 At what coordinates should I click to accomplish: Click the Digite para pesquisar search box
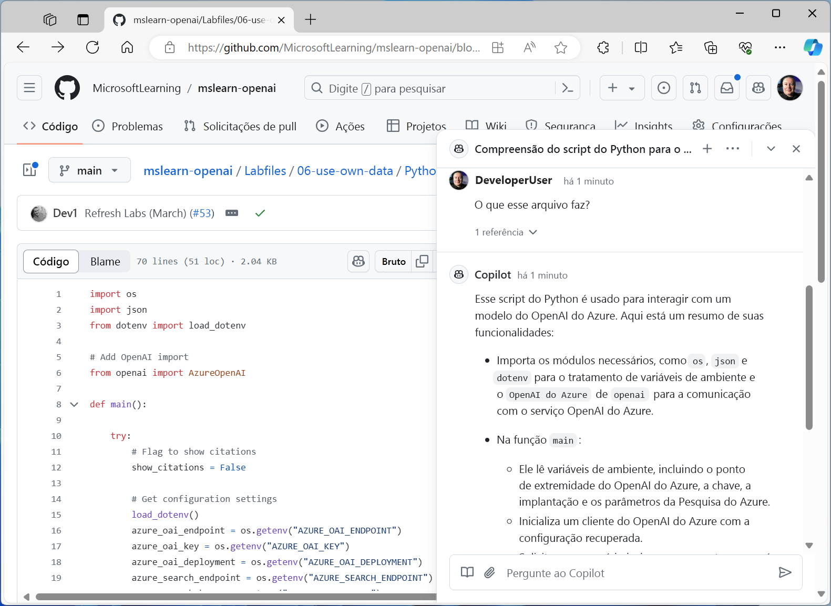coord(431,88)
